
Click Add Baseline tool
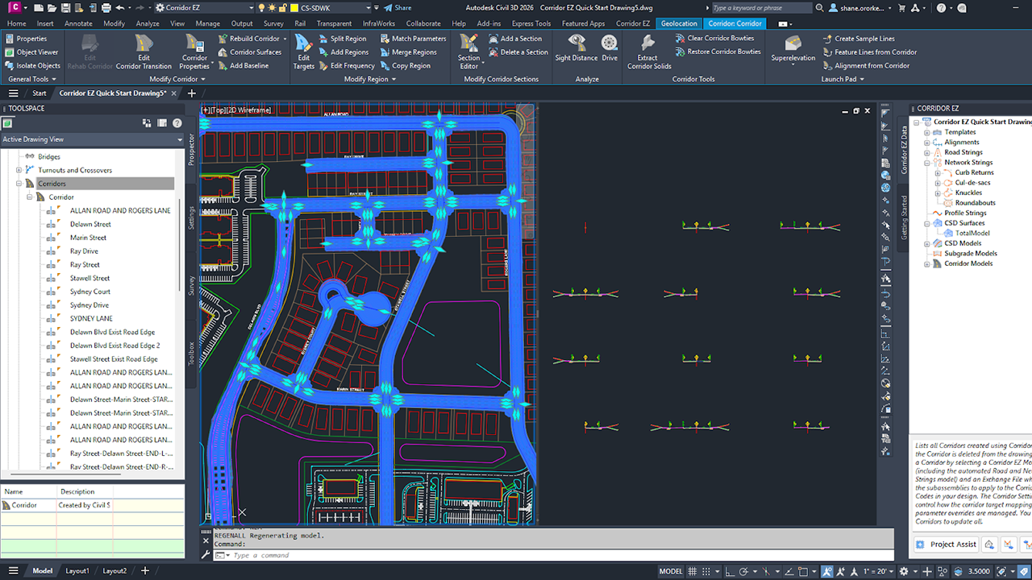point(243,66)
